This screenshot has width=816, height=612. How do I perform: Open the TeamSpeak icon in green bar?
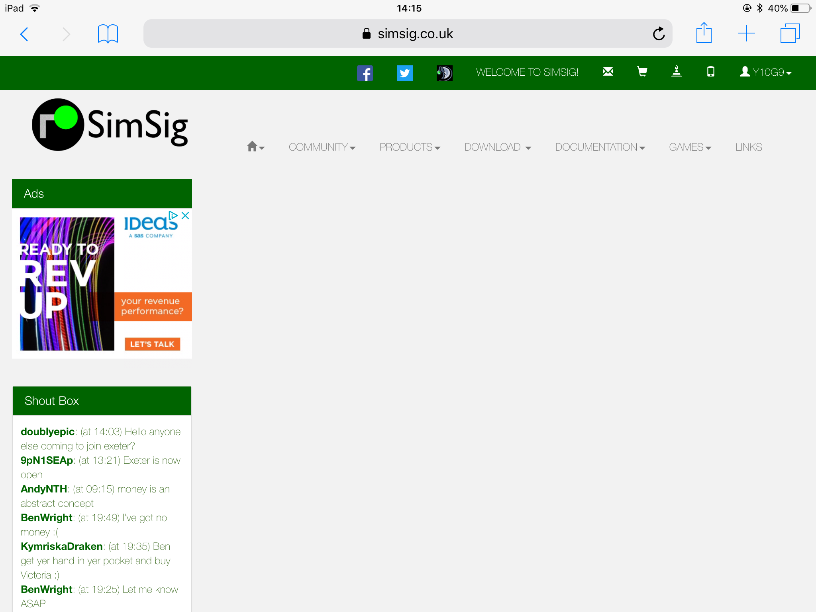[445, 73]
